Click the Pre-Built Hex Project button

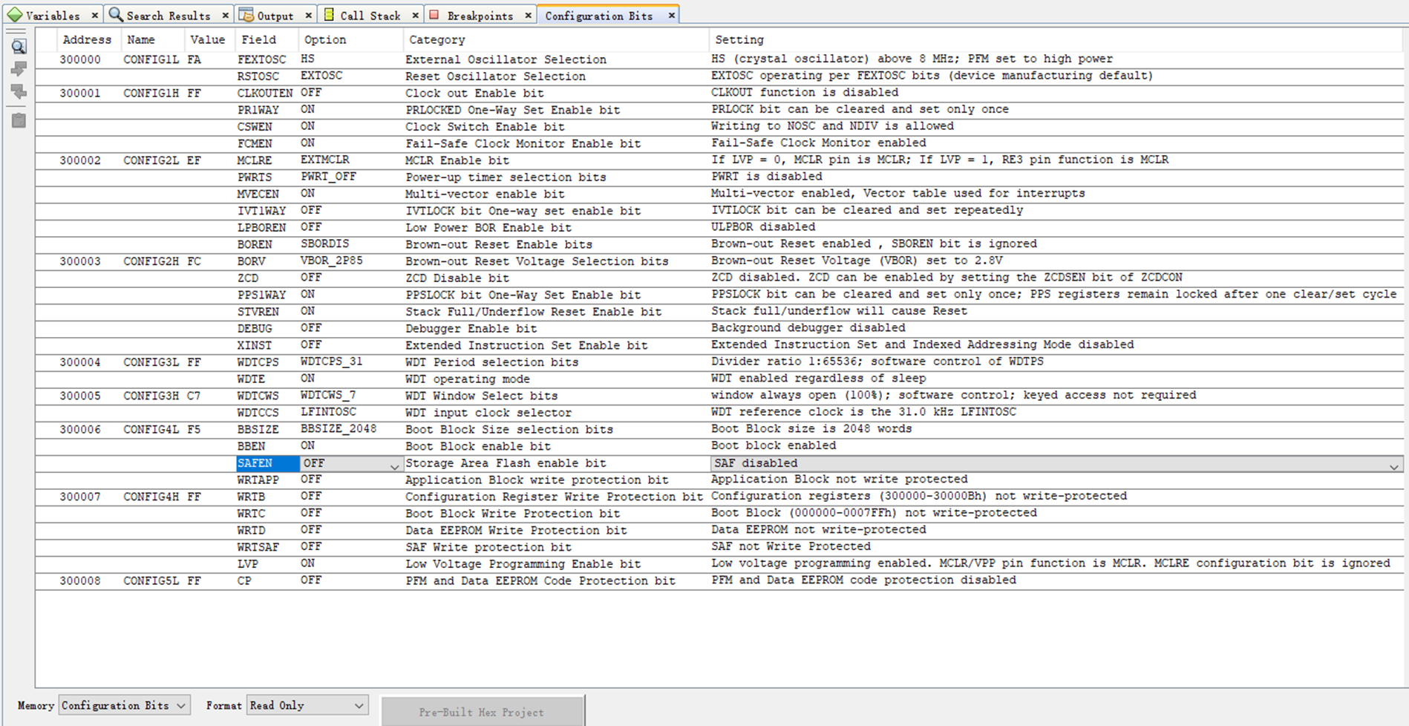point(481,710)
